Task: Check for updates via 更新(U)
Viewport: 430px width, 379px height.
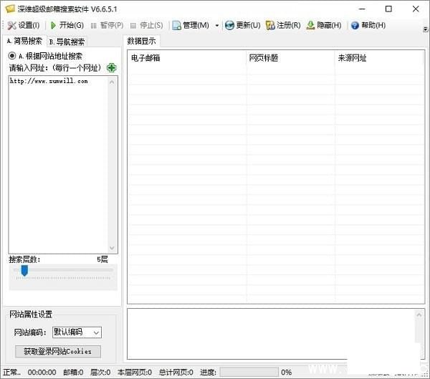Action: pyautogui.click(x=242, y=26)
